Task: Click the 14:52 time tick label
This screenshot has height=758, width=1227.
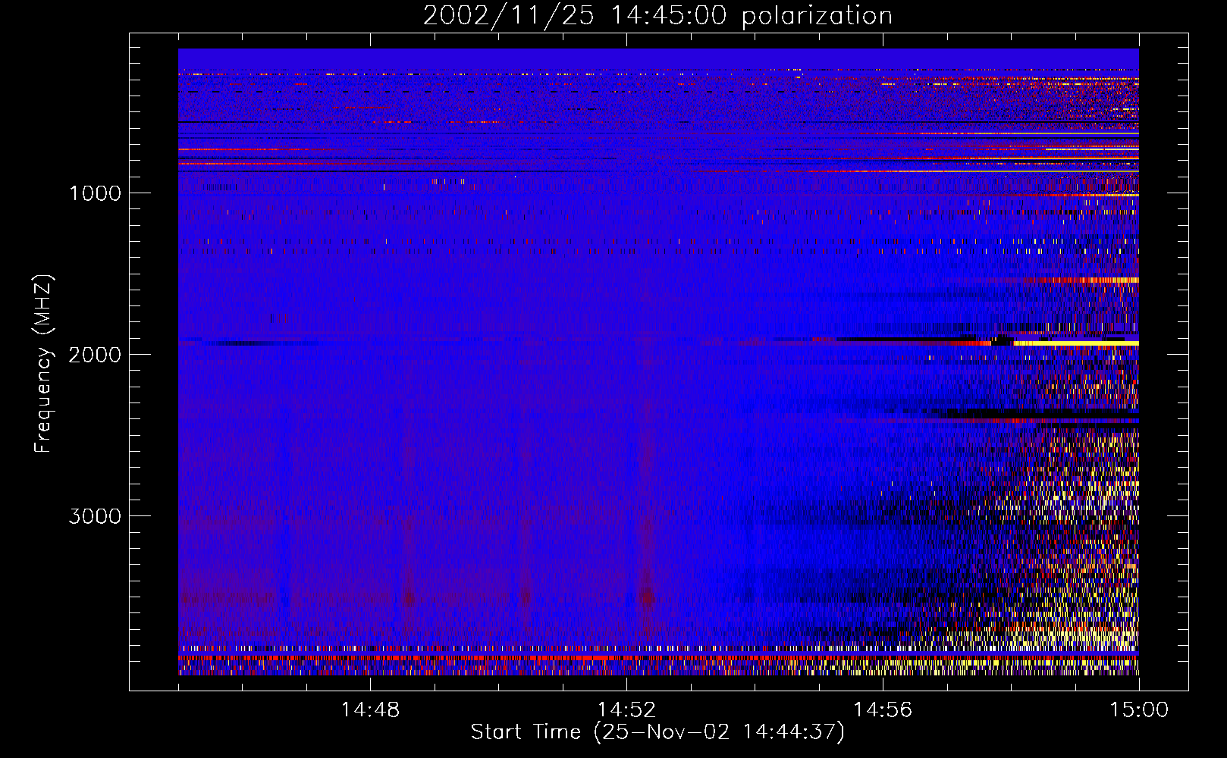Action: [x=626, y=710]
